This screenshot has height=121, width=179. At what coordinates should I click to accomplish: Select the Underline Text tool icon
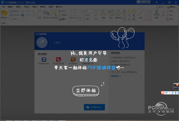click(129, 19)
